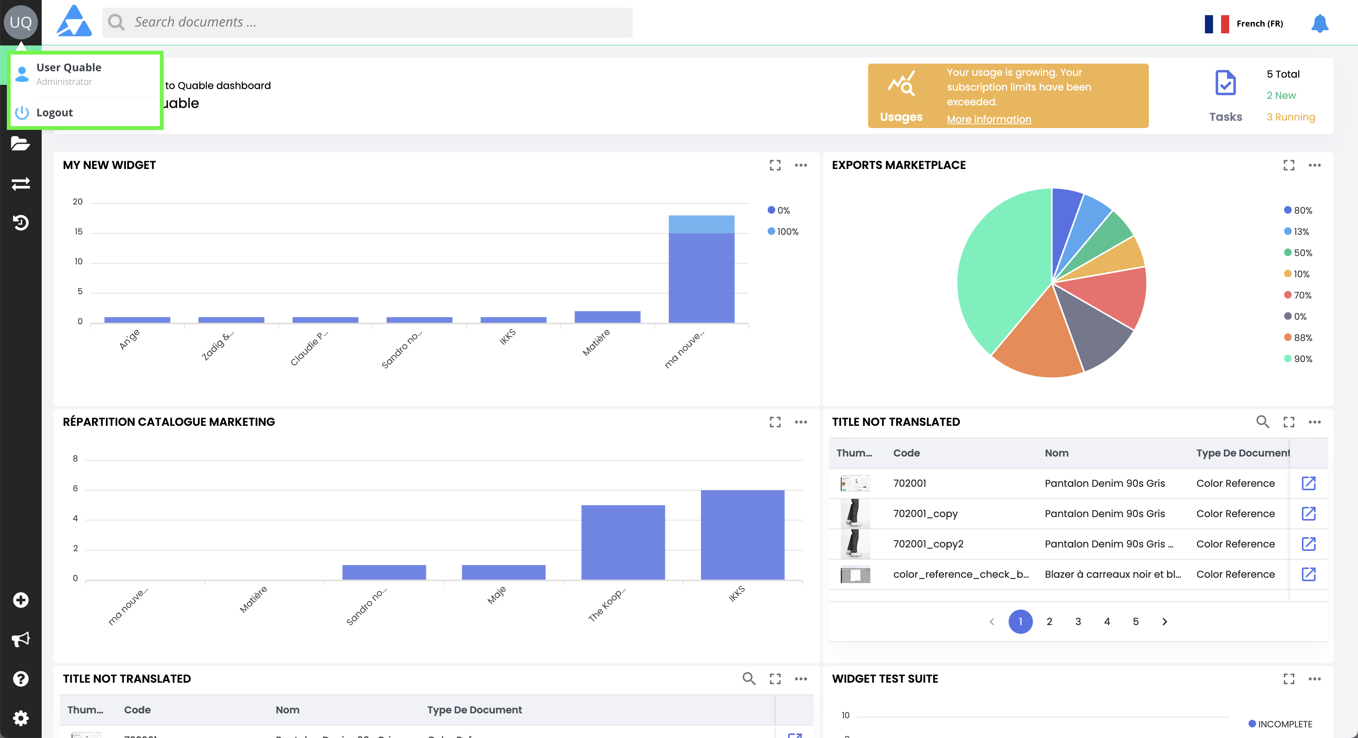Open the settings gear sidebar icon

click(20, 718)
